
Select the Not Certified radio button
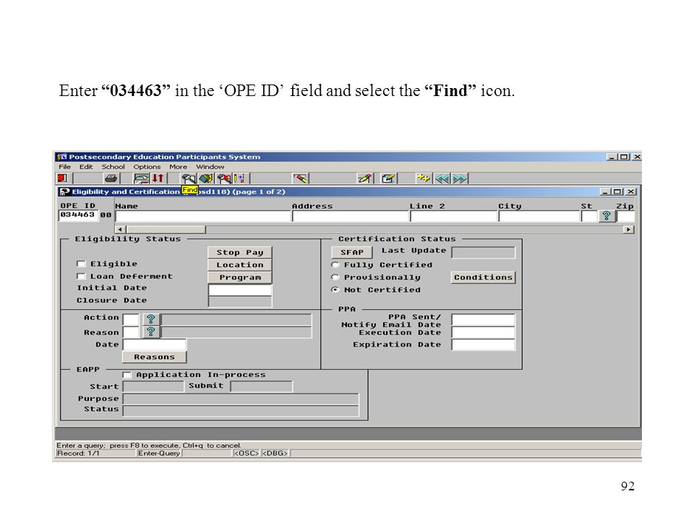coord(335,290)
